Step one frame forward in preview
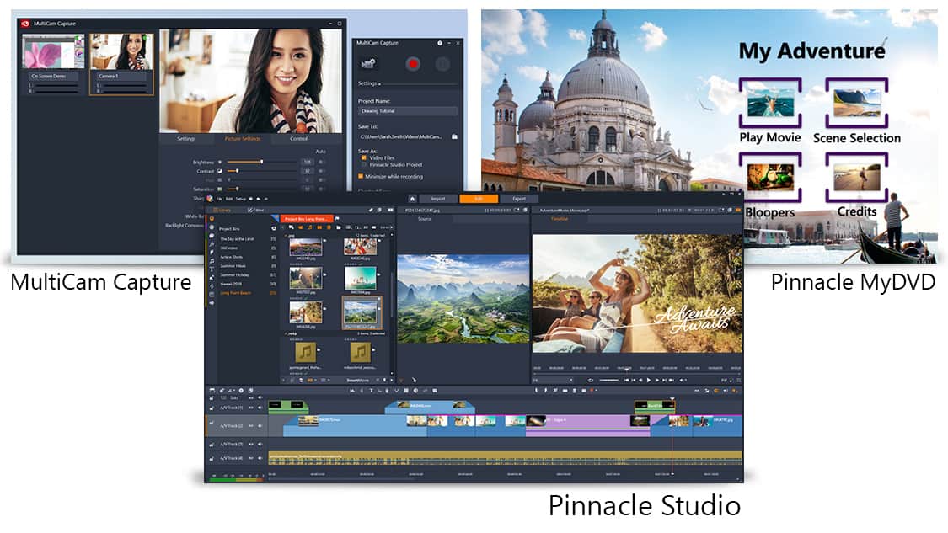Image resolution: width=948 pixels, height=533 pixels. pos(656,380)
